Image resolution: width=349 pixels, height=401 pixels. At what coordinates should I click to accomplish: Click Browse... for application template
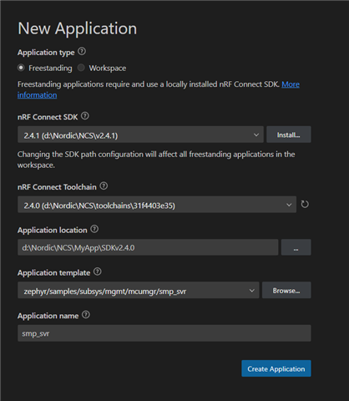(286, 290)
